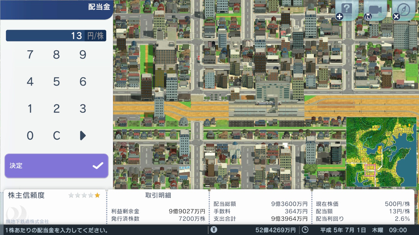Click the checkmark icon on the 決定 button

[x=97, y=166]
